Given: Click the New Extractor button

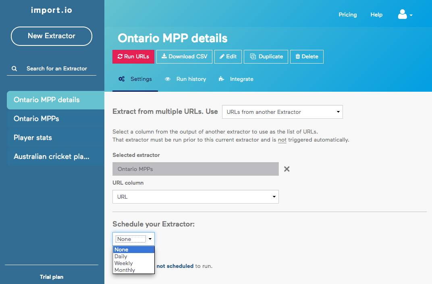Looking at the screenshot, I should click(x=52, y=36).
